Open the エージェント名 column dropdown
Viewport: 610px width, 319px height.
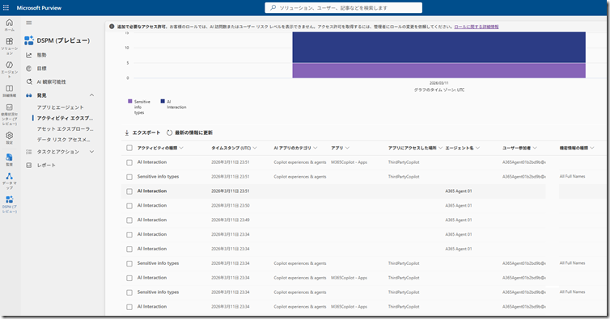click(478, 148)
